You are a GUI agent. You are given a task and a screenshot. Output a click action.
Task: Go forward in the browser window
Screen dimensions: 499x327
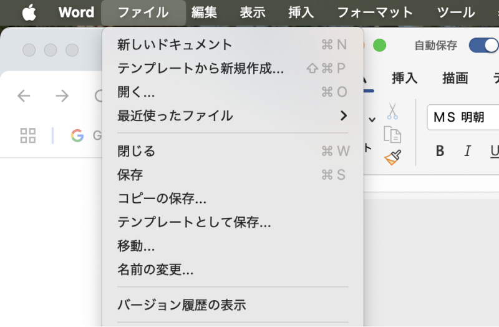(62, 95)
